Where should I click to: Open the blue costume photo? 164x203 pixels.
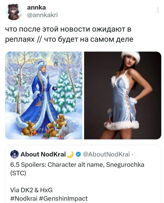pyautogui.click(x=123, y=95)
